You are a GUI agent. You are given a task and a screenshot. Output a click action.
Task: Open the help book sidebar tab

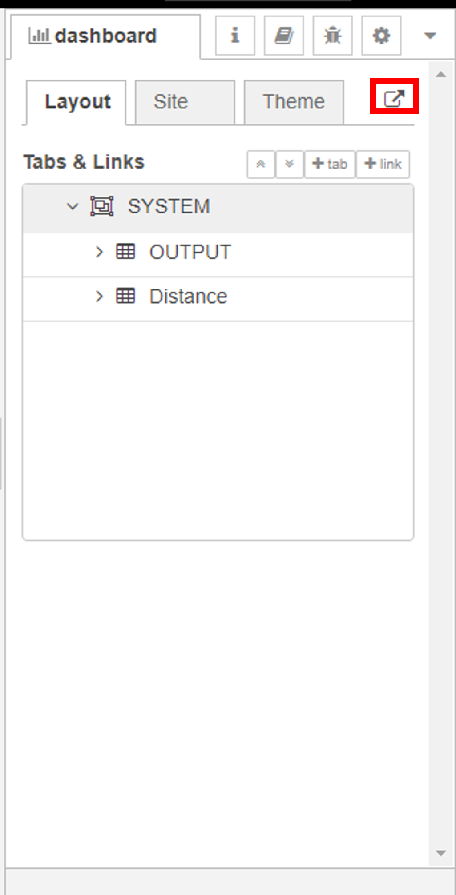click(x=284, y=36)
